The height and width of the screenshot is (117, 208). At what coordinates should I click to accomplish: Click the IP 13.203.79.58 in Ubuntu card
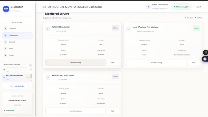point(63,80)
